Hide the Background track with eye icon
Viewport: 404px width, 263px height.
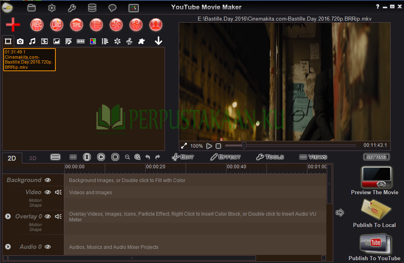[48, 180]
